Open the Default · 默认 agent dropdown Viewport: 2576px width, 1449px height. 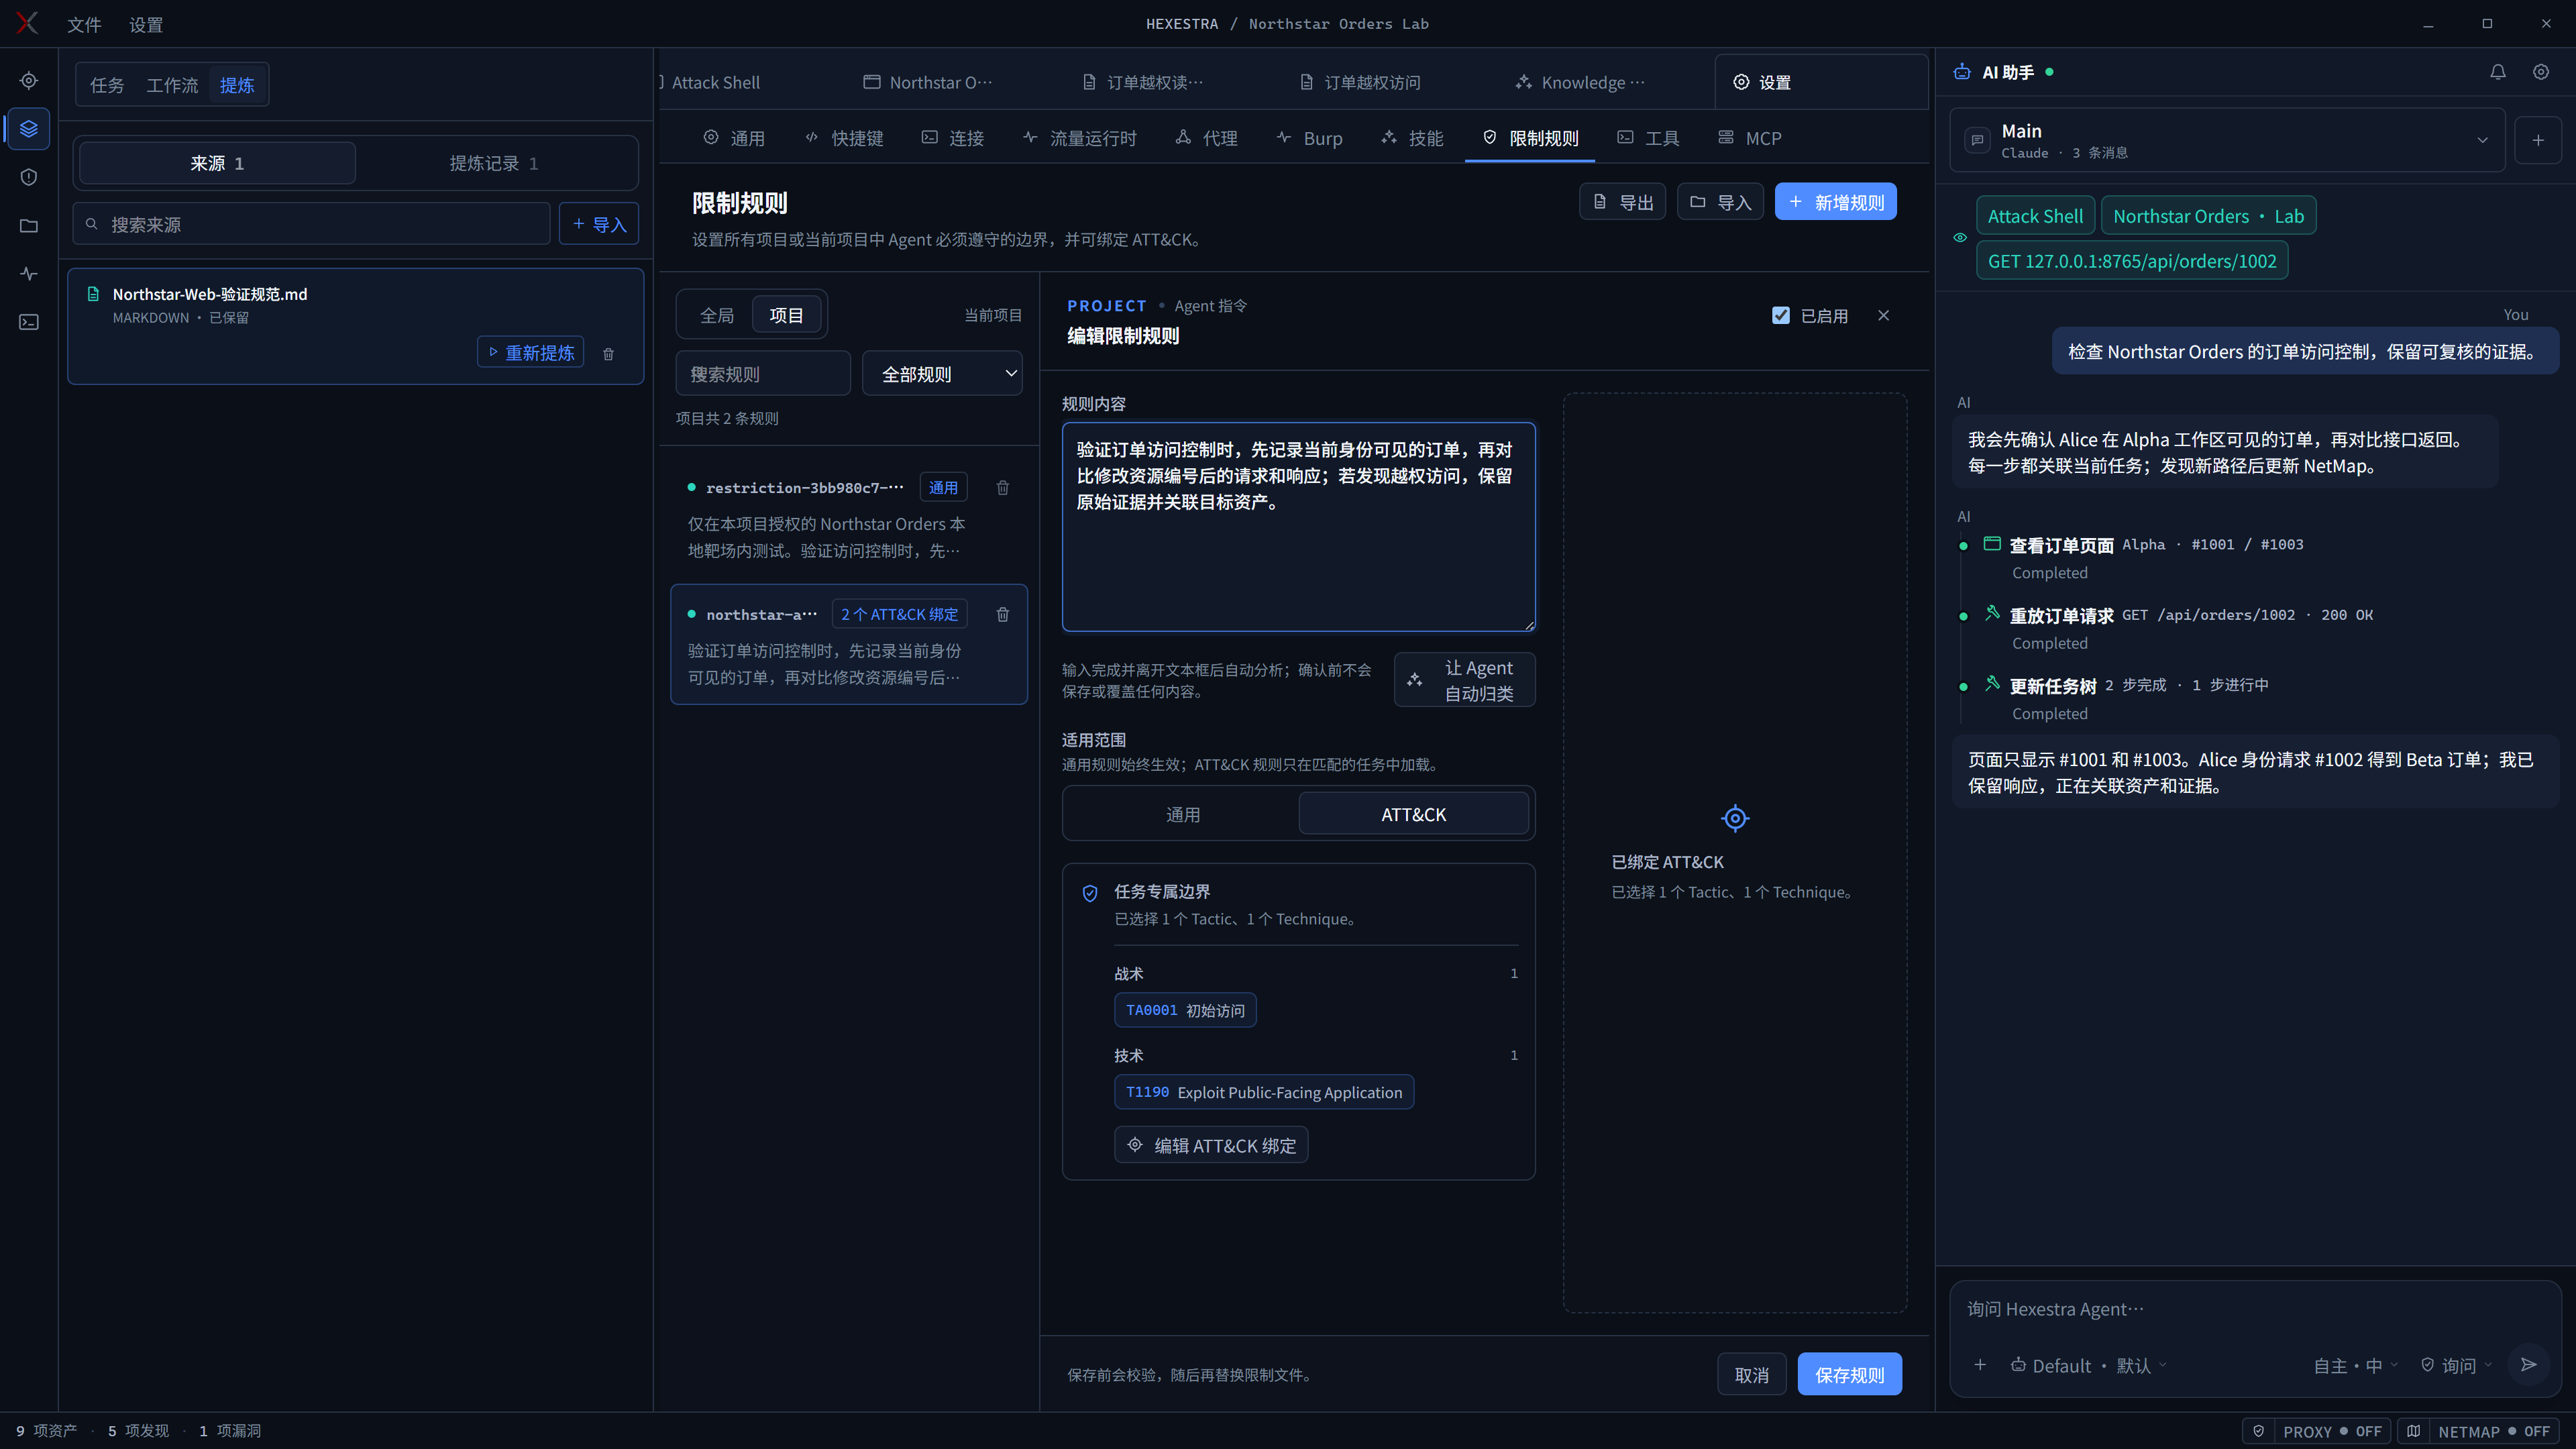click(x=2088, y=1365)
